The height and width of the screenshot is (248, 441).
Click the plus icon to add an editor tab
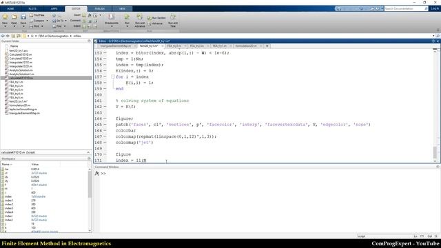(267, 46)
